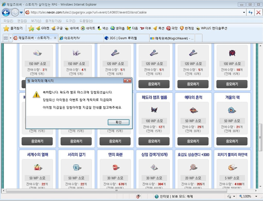This screenshot has width=263, height=201.
Task: Click the horizontal scrollbar thumb
Action: (x=116, y=190)
